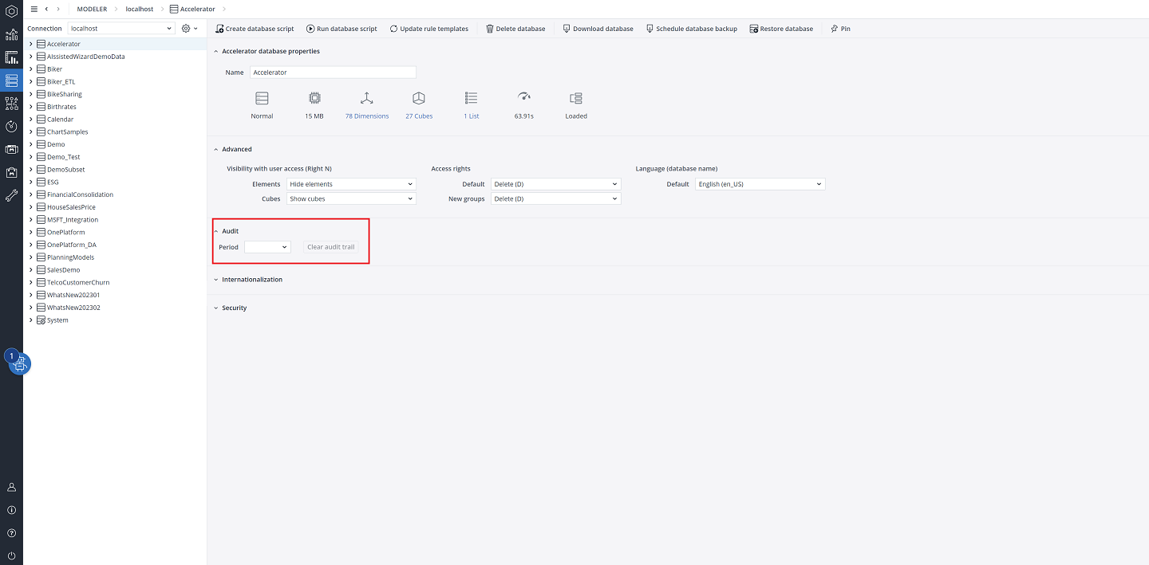1149x565 pixels.
Task: Click the Normal database type icon
Action: [x=262, y=98]
